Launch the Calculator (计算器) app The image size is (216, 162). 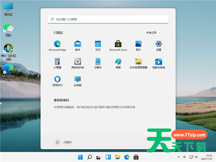pos(57,63)
